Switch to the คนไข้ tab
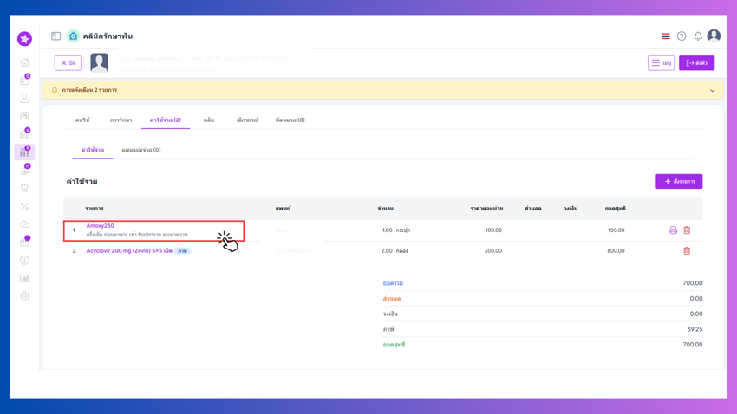The image size is (737, 414). coord(82,120)
